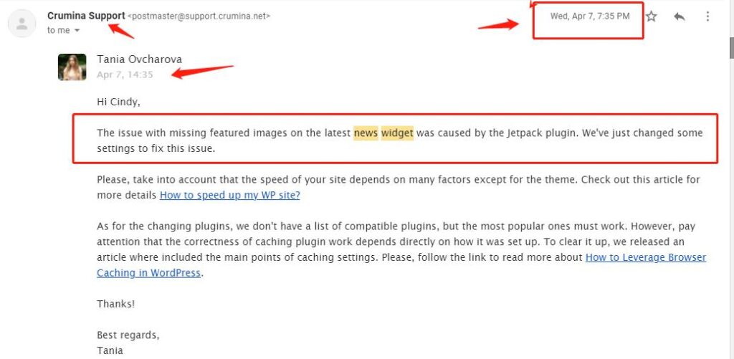Click the 'Tania' signature at the bottom

click(110, 350)
